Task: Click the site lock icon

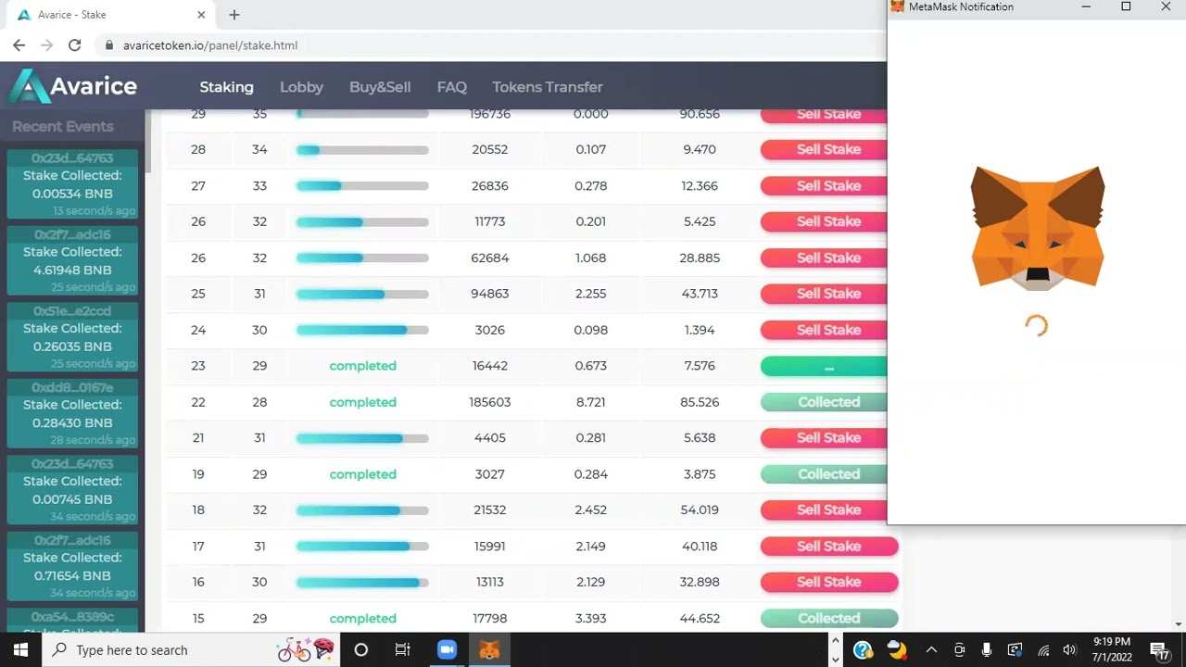Action: 108,45
